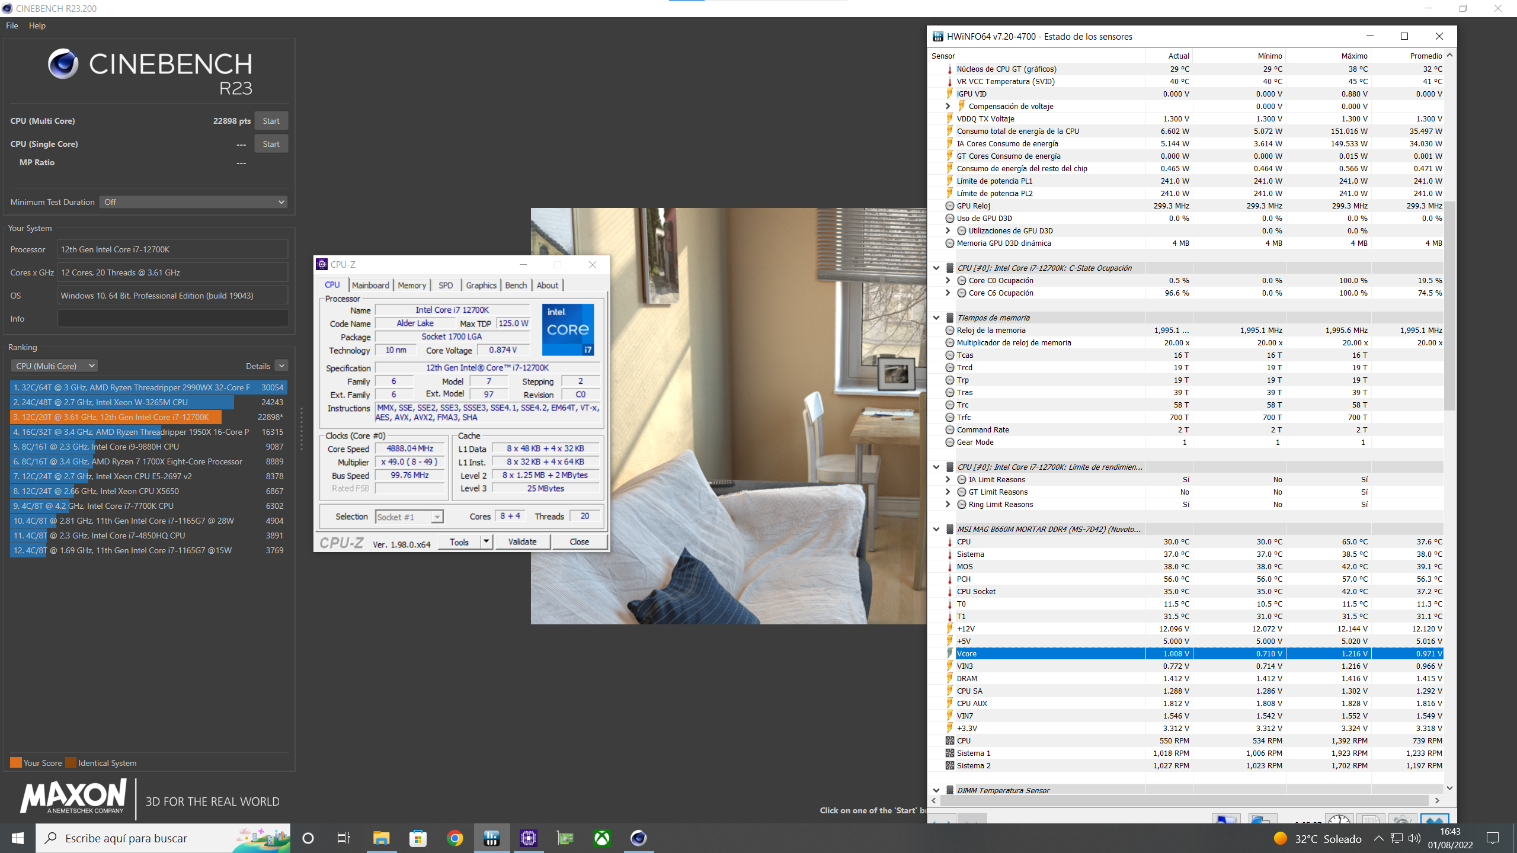The width and height of the screenshot is (1517, 853).
Task: Click the Windows search box in taskbar
Action: tap(164, 838)
